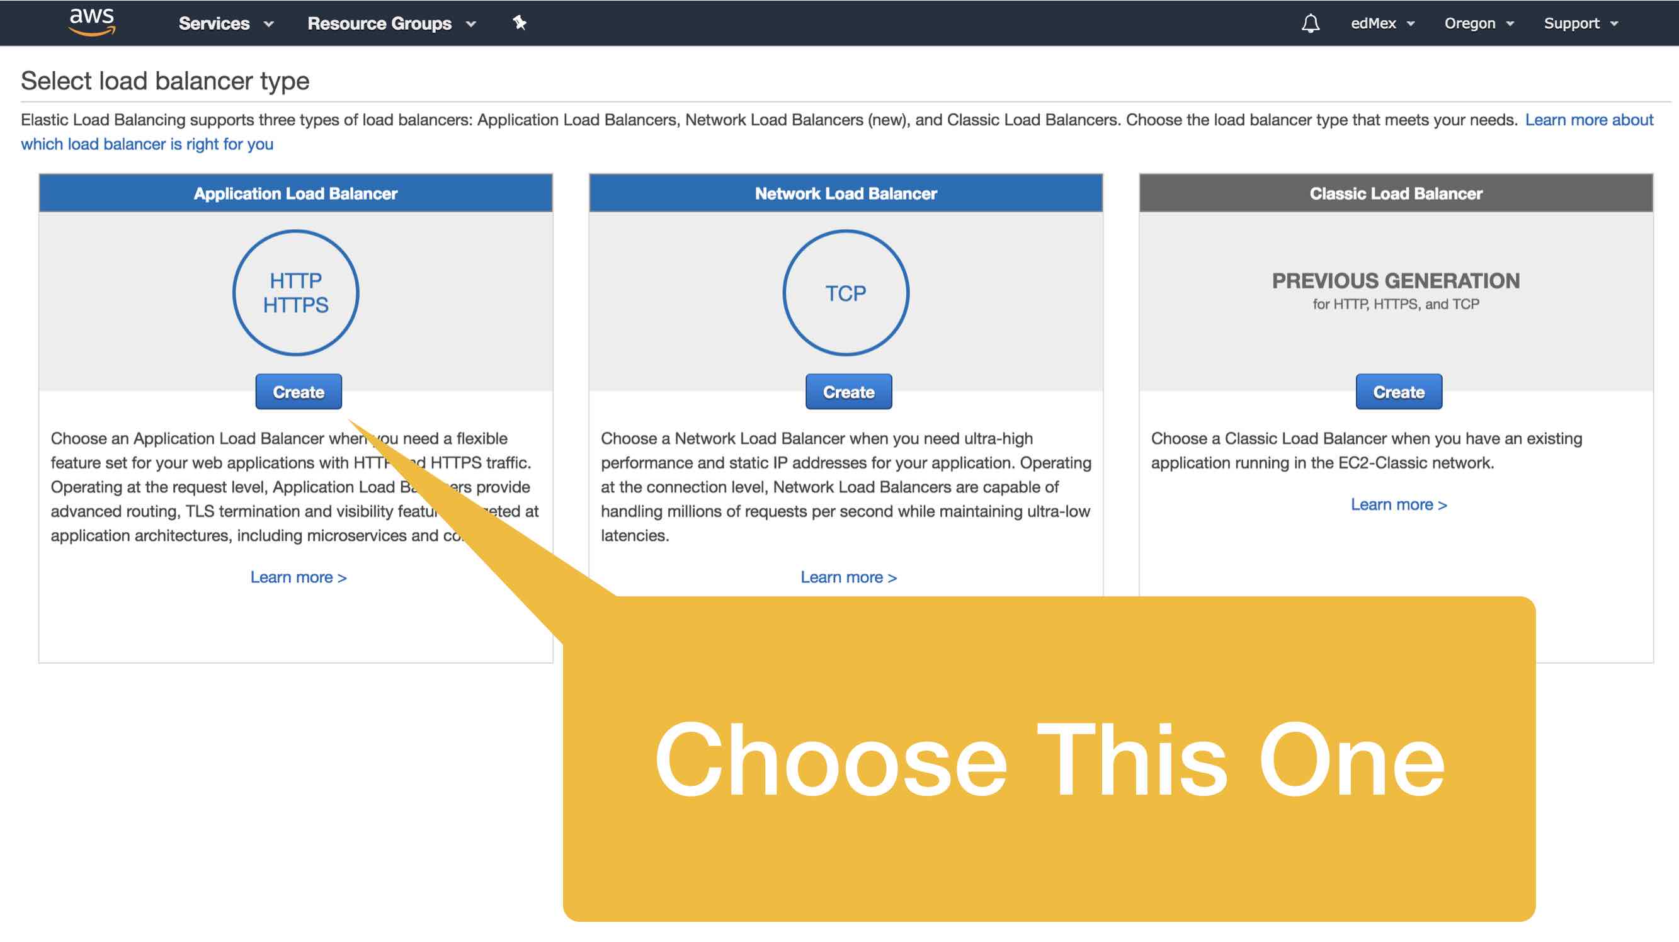Click Learn more about Classic Load Balancer
Image resolution: width=1679 pixels, height=942 pixels.
(x=1396, y=504)
